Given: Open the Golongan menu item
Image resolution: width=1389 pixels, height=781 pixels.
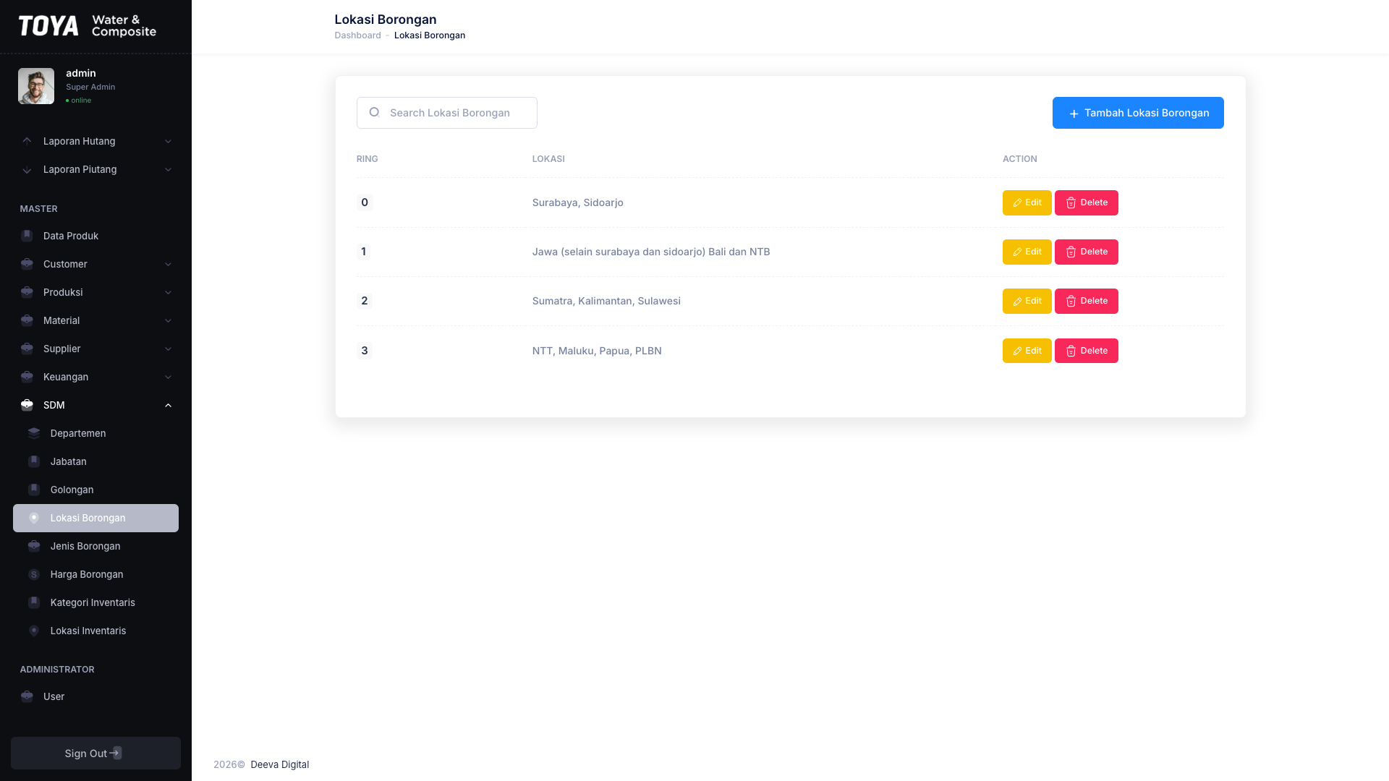Looking at the screenshot, I should click(x=95, y=490).
